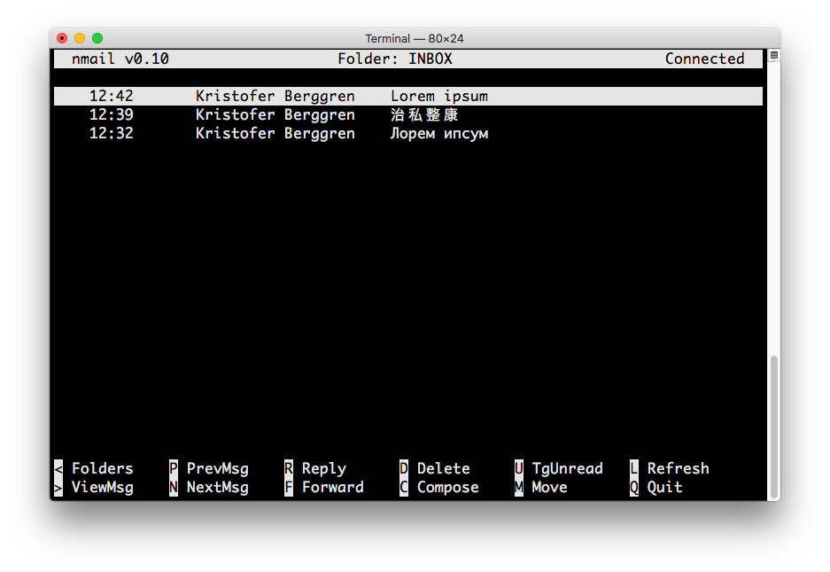Click the M Move shortcut
Screen dimensions: 830x572
pos(540,487)
